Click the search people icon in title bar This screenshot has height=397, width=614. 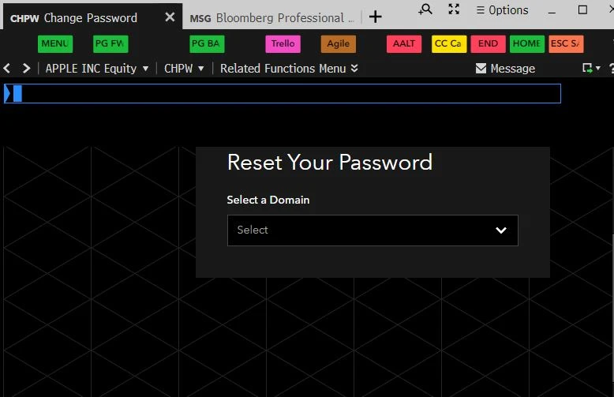[x=425, y=9]
